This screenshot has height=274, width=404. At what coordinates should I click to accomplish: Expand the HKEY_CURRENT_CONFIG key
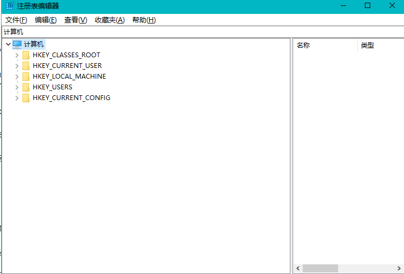17,98
